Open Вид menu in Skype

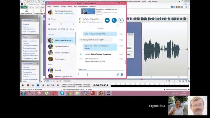(x=75, y=7)
